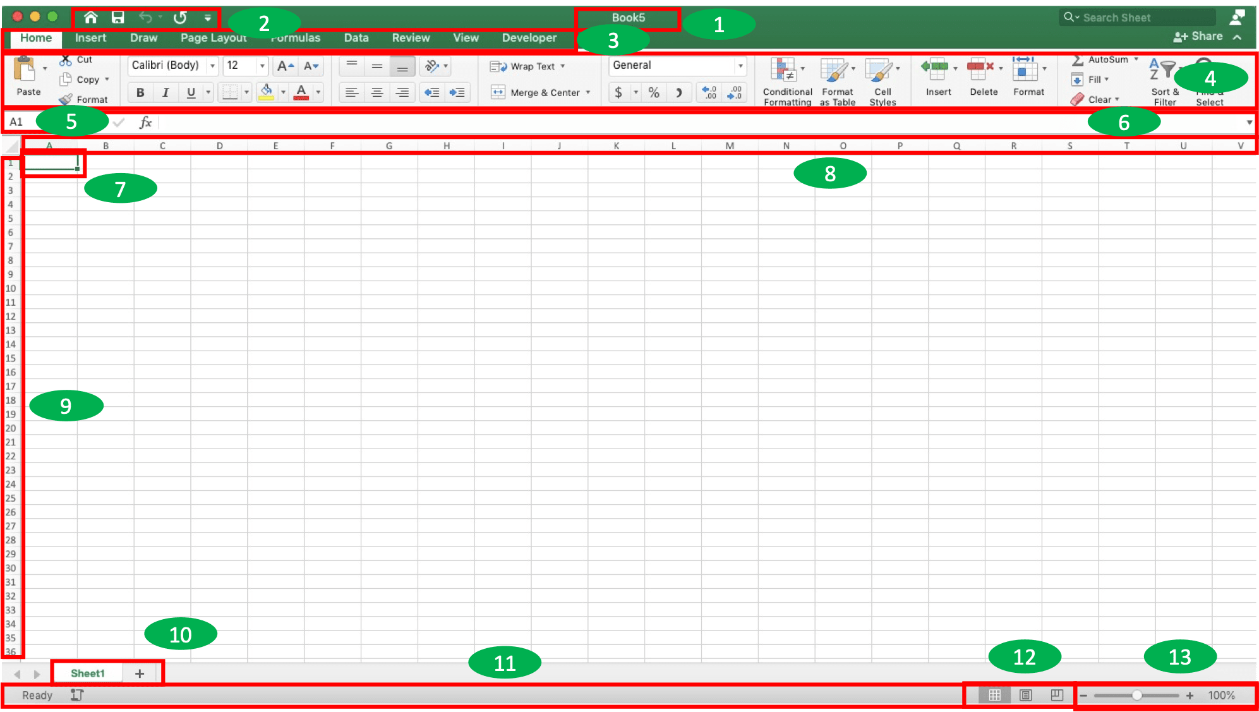Click the Insert cells button
Image resolution: width=1259 pixels, height=712 pixels.
pyautogui.click(x=938, y=77)
